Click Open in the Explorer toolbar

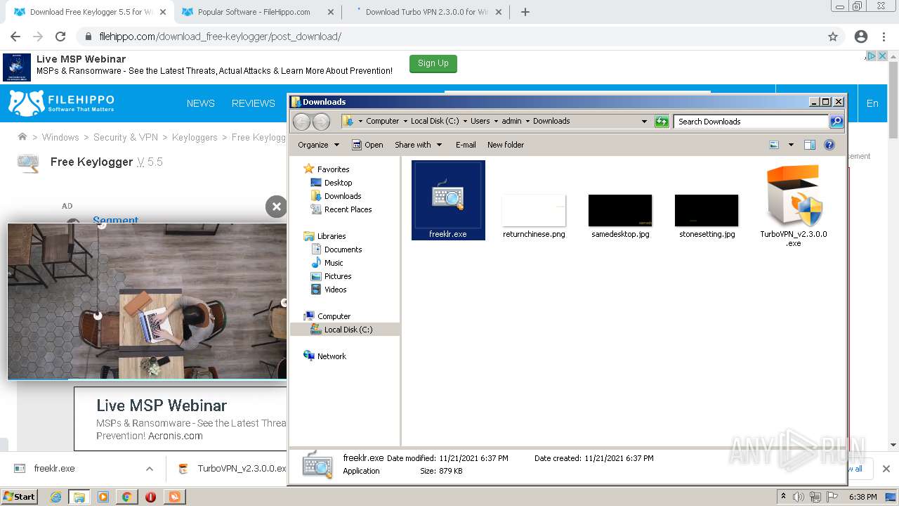367,145
